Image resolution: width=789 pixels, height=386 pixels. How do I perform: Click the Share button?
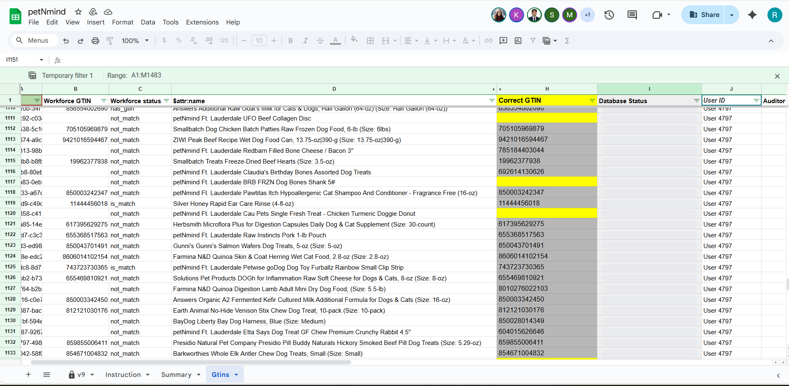pos(704,15)
